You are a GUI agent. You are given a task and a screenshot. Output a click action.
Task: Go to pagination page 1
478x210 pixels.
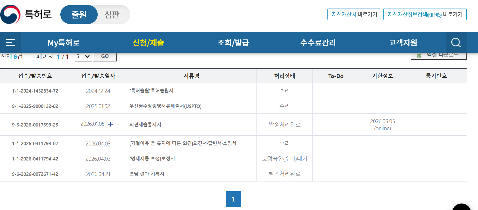(x=233, y=199)
